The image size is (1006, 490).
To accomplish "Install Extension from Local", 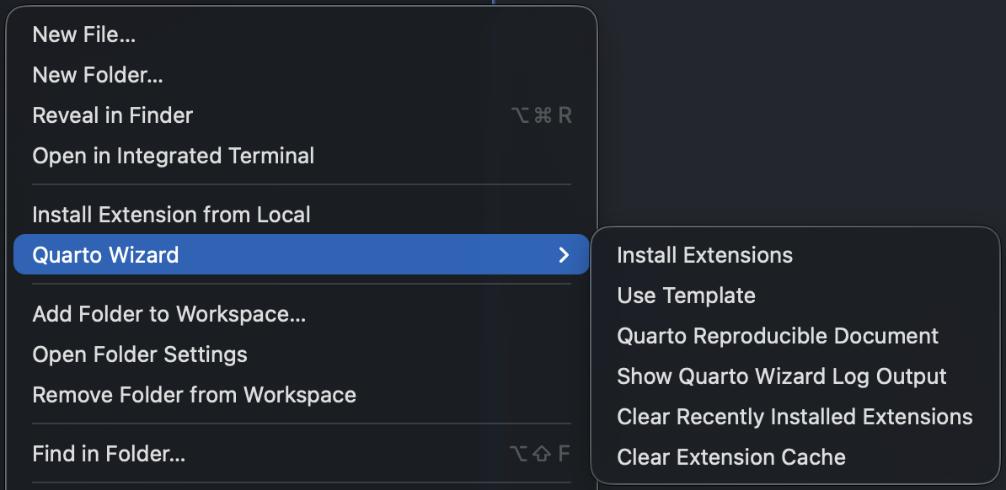I will point(171,215).
